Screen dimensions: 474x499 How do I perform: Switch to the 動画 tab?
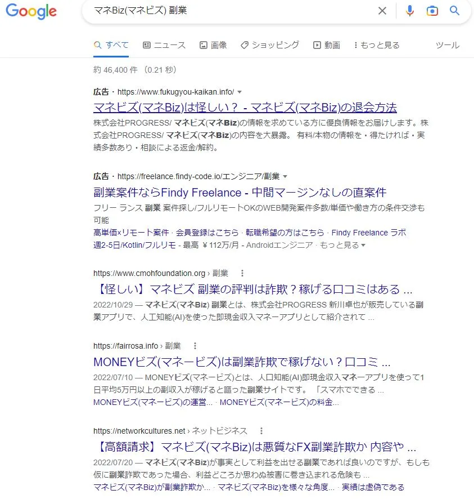click(327, 45)
